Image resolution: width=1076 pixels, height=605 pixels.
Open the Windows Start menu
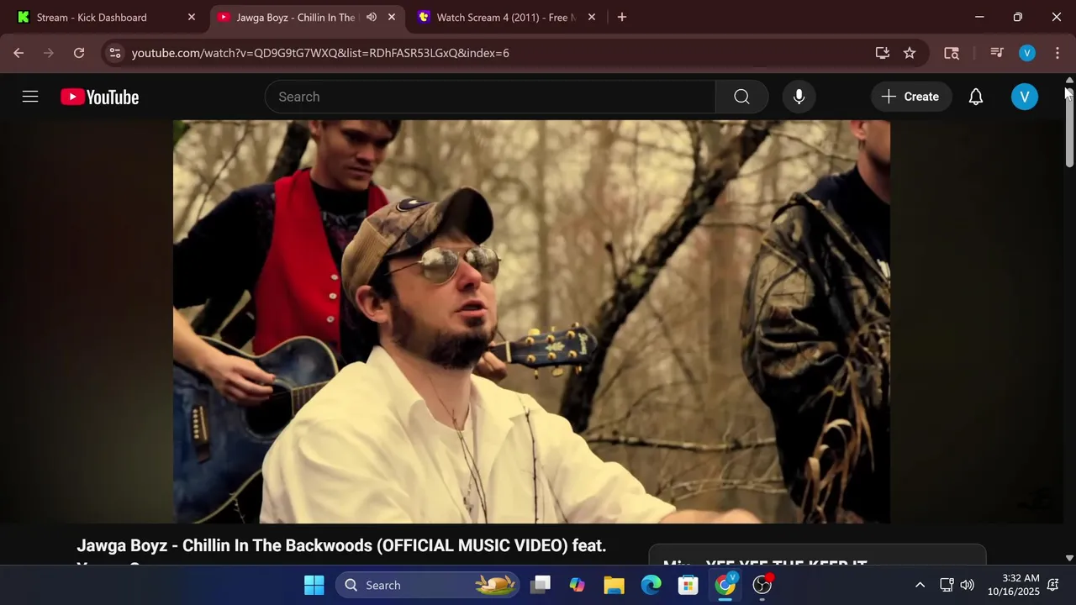[314, 585]
